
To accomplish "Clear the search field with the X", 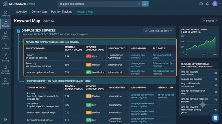I will (x=139, y=4).
